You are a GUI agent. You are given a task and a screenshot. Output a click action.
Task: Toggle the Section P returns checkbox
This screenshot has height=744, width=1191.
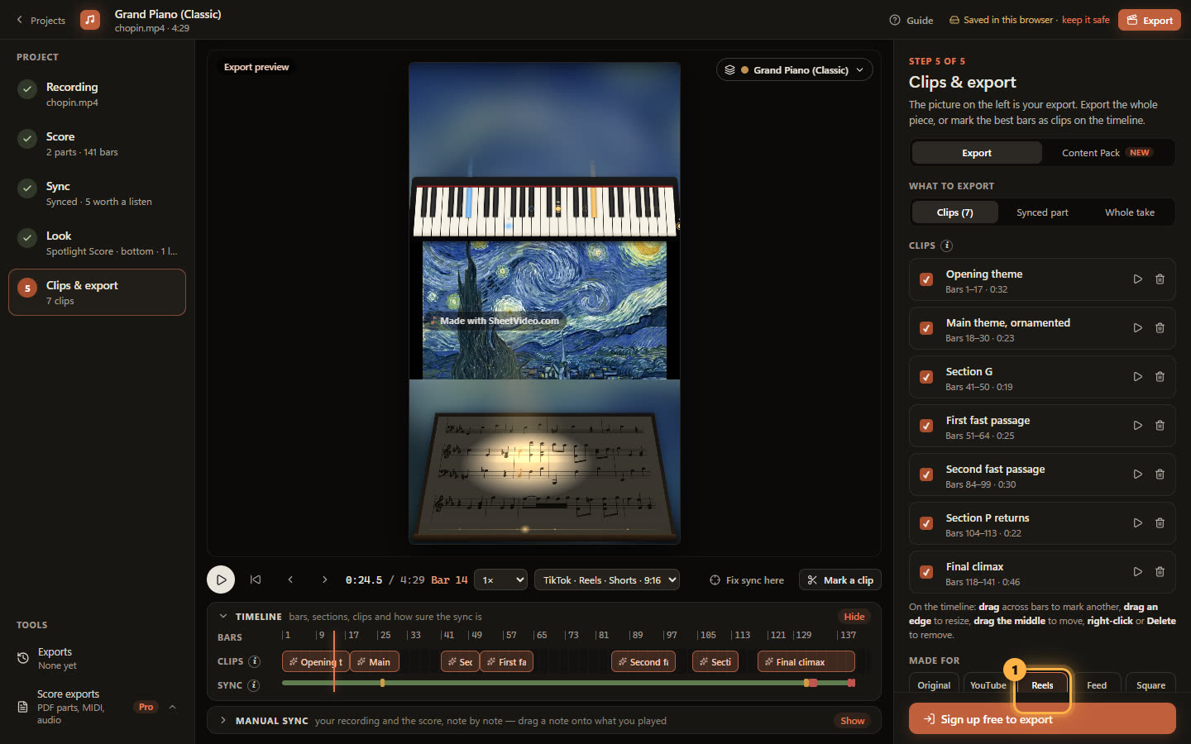tap(926, 523)
